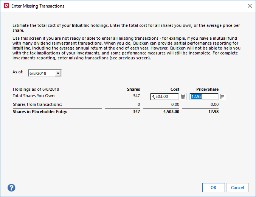
Task: Open the calculator beside the Cost field
Action: [183, 96]
